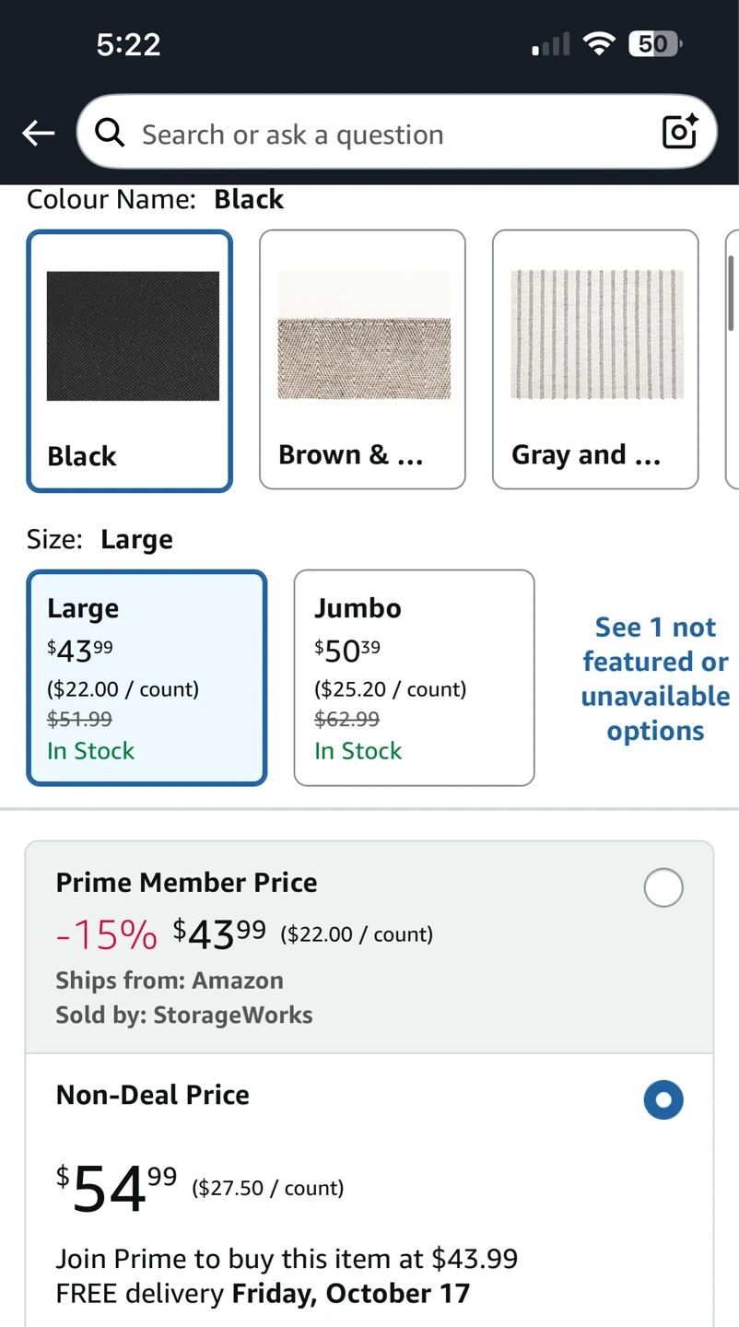Tap the $54.99 non-deal price text
The image size is (739, 1327).
click(x=116, y=1188)
